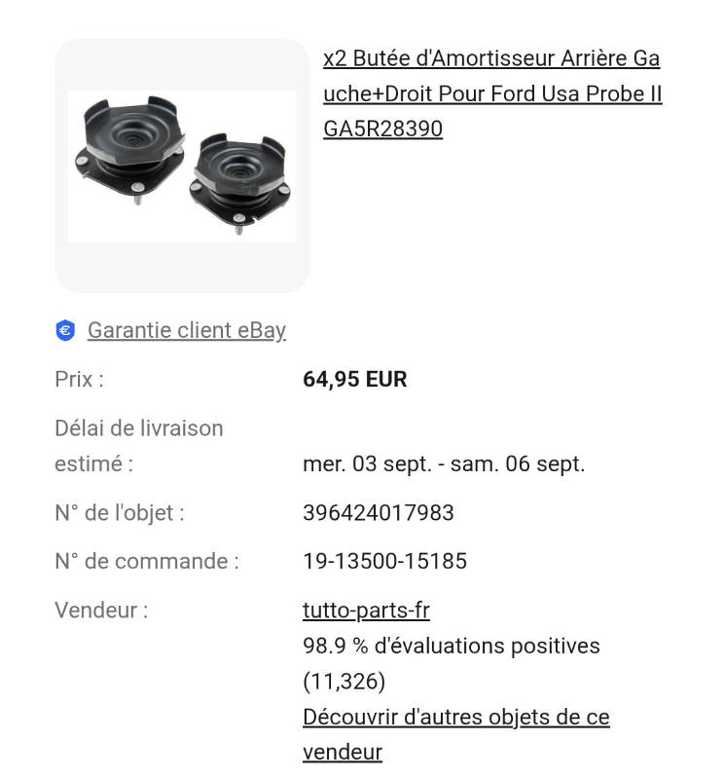Viewport: 724px width, 779px height.
Task: Click the Vendeur label
Action: point(101,611)
